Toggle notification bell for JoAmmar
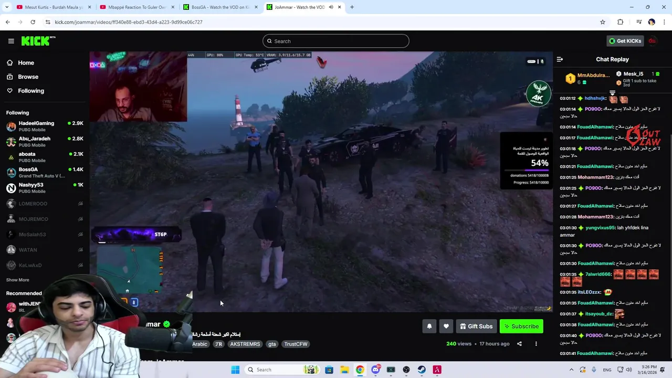The image size is (672, 378). point(429,326)
